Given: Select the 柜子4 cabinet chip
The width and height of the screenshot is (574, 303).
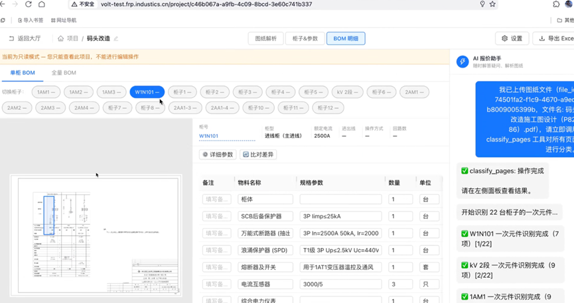Looking at the screenshot, I should point(281,92).
